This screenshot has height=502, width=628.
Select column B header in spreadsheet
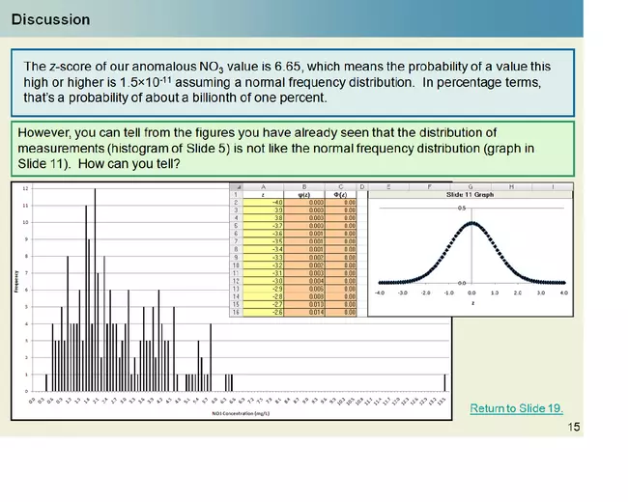click(304, 185)
